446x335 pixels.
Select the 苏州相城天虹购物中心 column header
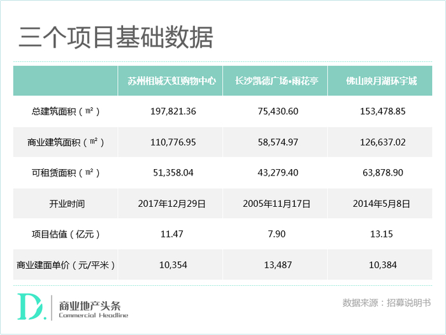172,81
